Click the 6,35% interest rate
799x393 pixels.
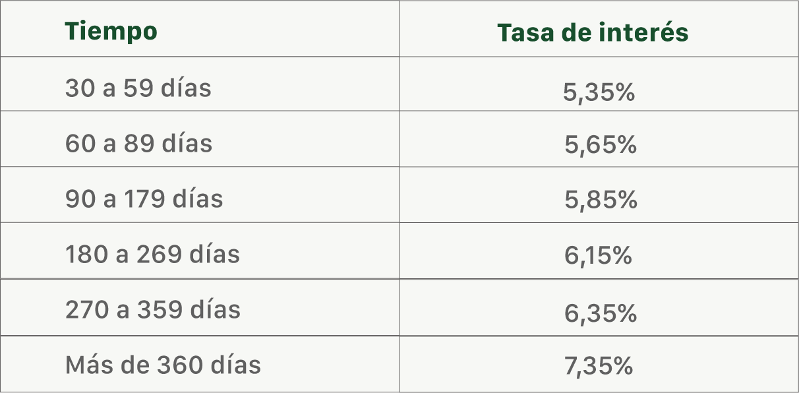600,313
